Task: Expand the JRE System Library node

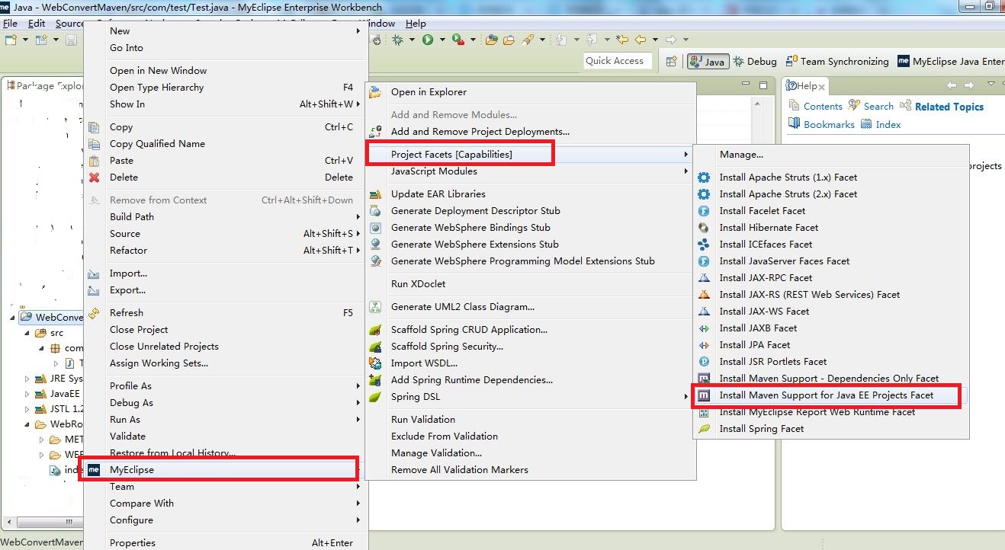Action: pos(27,379)
